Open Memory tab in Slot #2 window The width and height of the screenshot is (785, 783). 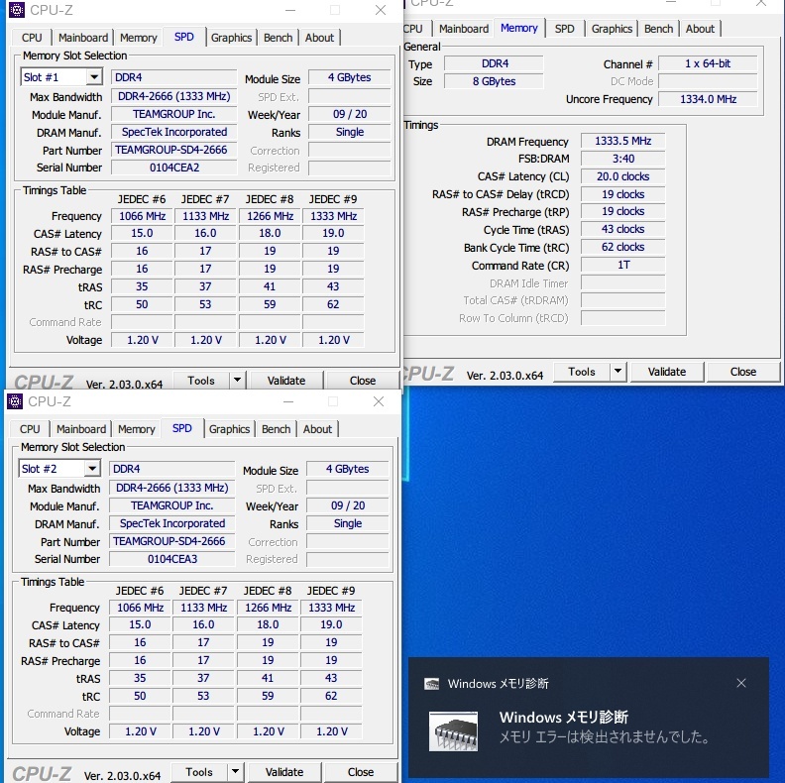tap(136, 429)
